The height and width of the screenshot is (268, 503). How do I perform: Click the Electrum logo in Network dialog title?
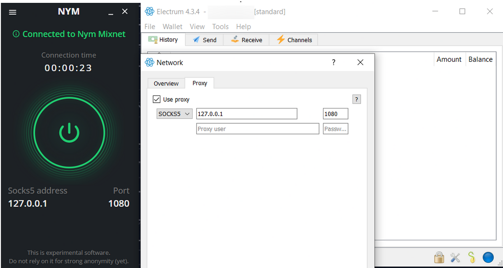(x=149, y=63)
